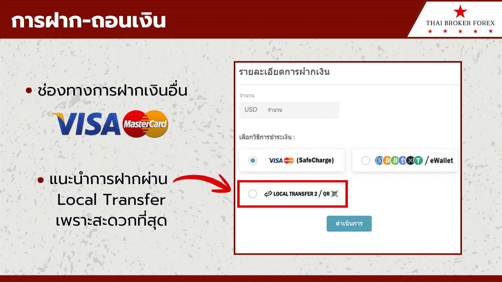502x282 pixels.
Task: Click the green Tether coin icon
Action: (x=418, y=161)
